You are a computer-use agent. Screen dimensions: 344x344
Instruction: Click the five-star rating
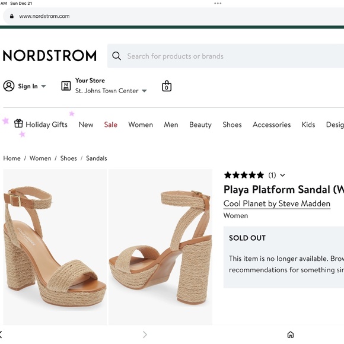tap(244, 175)
